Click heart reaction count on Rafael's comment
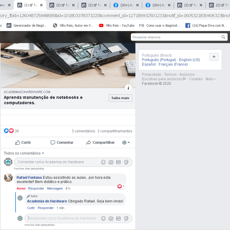 tap(121, 186)
